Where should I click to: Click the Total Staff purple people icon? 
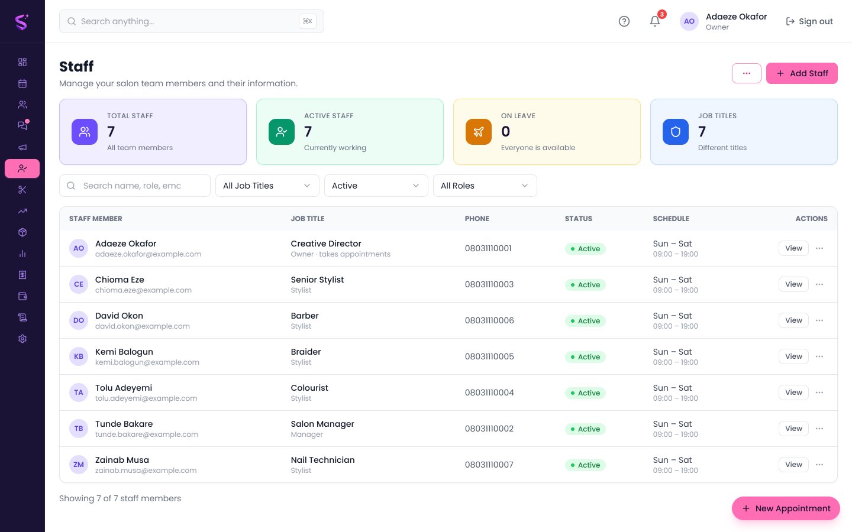(85, 132)
